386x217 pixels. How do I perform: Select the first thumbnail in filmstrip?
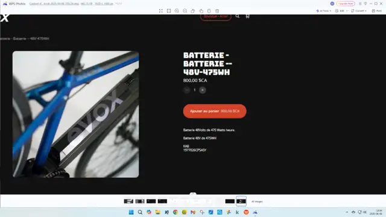[x=128, y=201]
